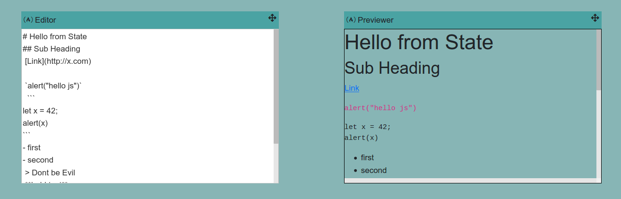Click the '## Sub Heading' line in Editor
The width and height of the screenshot is (621, 199).
click(x=52, y=49)
